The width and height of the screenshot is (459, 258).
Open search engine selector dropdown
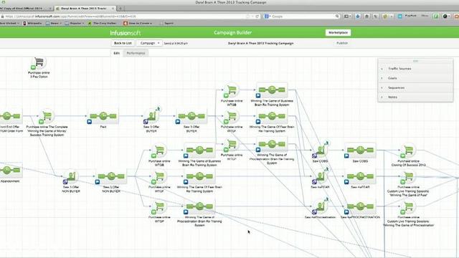tap(268, 16)
